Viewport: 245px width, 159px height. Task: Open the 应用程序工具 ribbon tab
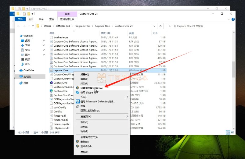coord(67,19)
